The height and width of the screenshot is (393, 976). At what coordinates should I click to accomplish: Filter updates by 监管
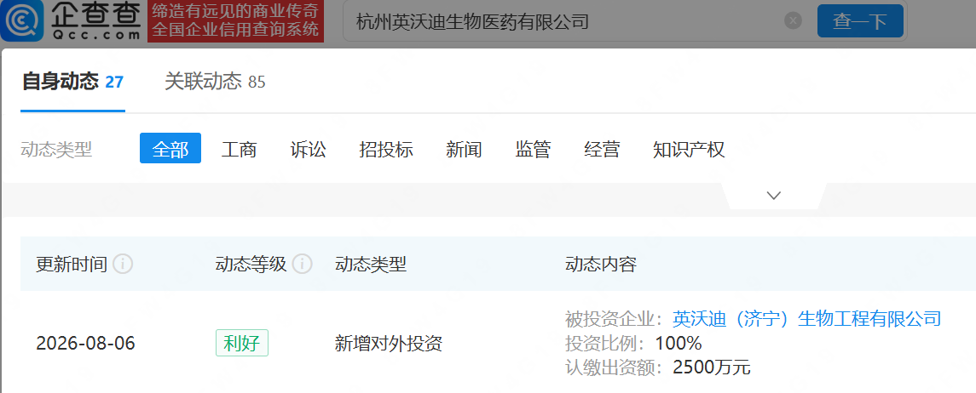pos(533,150)
